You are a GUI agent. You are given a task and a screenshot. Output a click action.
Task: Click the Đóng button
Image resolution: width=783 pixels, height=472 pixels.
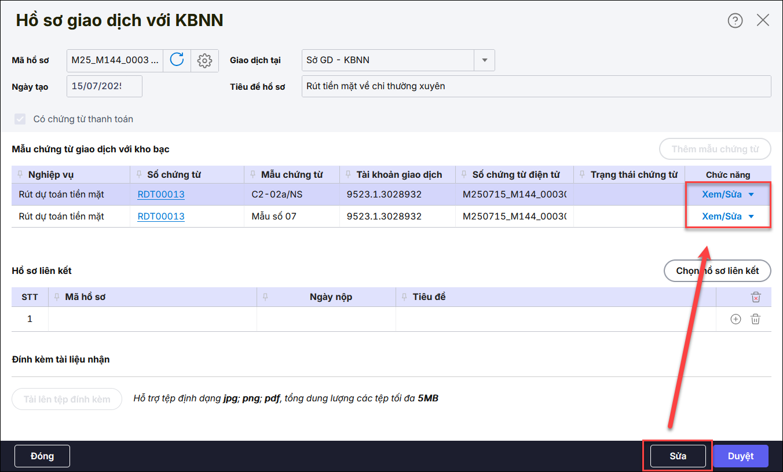pyautogui.click(x=42, y=456)
